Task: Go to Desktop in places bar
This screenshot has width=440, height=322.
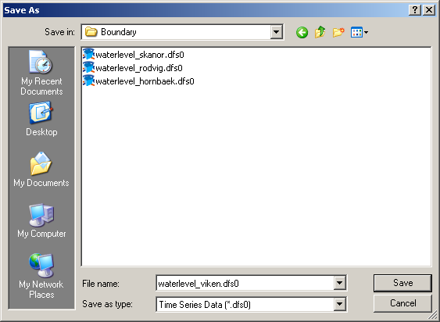Action: [41, 119]
